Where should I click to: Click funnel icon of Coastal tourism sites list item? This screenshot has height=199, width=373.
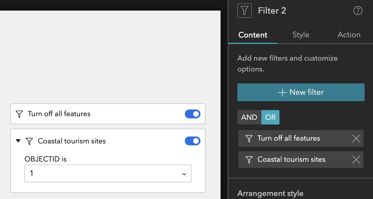249,160
